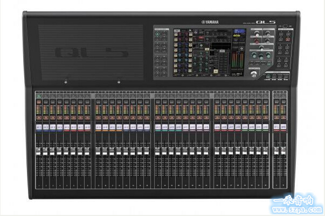The image size is (325, 216).
Task: Tap the ch 9 channel name display
Action: pos(98,127)
